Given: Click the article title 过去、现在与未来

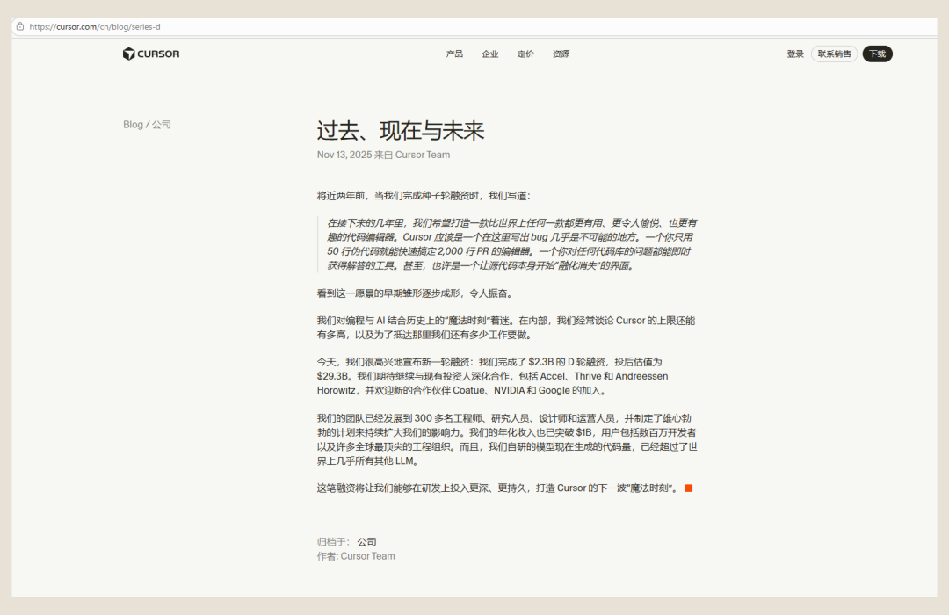Looking at the screenshot, I should pos(401,132).
